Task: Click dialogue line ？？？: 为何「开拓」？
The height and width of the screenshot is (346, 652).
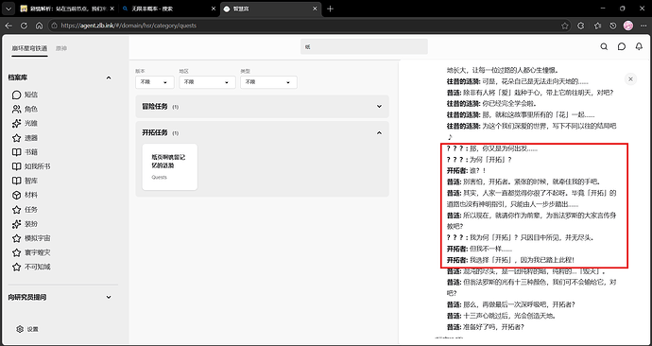Action: coord(479,160)
